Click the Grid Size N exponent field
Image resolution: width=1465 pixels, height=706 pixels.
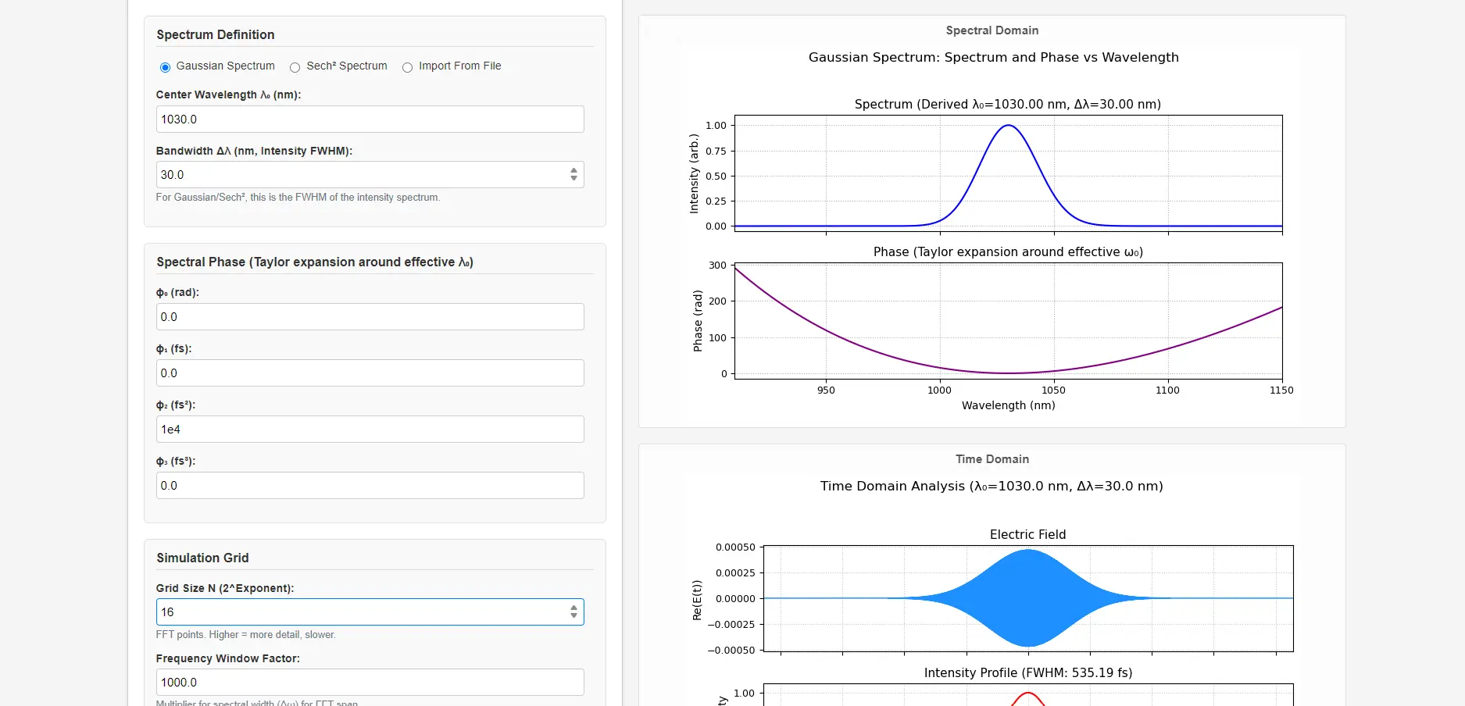pyautogui.click(x=359, y=612)
